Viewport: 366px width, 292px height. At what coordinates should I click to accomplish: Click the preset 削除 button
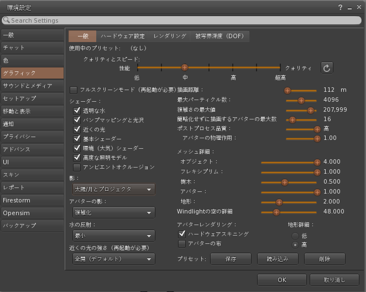[325, 259]
